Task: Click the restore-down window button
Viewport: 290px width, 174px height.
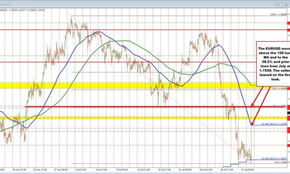Action: pyautogui.click(x=286, y=5)
